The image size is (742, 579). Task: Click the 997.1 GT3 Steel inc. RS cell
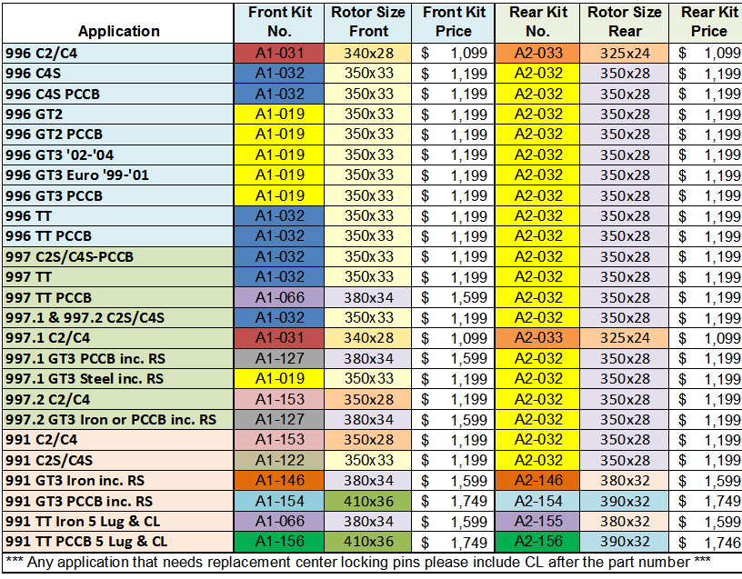click(x=118, y=379)
